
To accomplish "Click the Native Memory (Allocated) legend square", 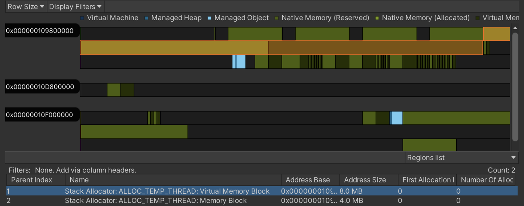I will pyautogui.click(x=377, y=18).
